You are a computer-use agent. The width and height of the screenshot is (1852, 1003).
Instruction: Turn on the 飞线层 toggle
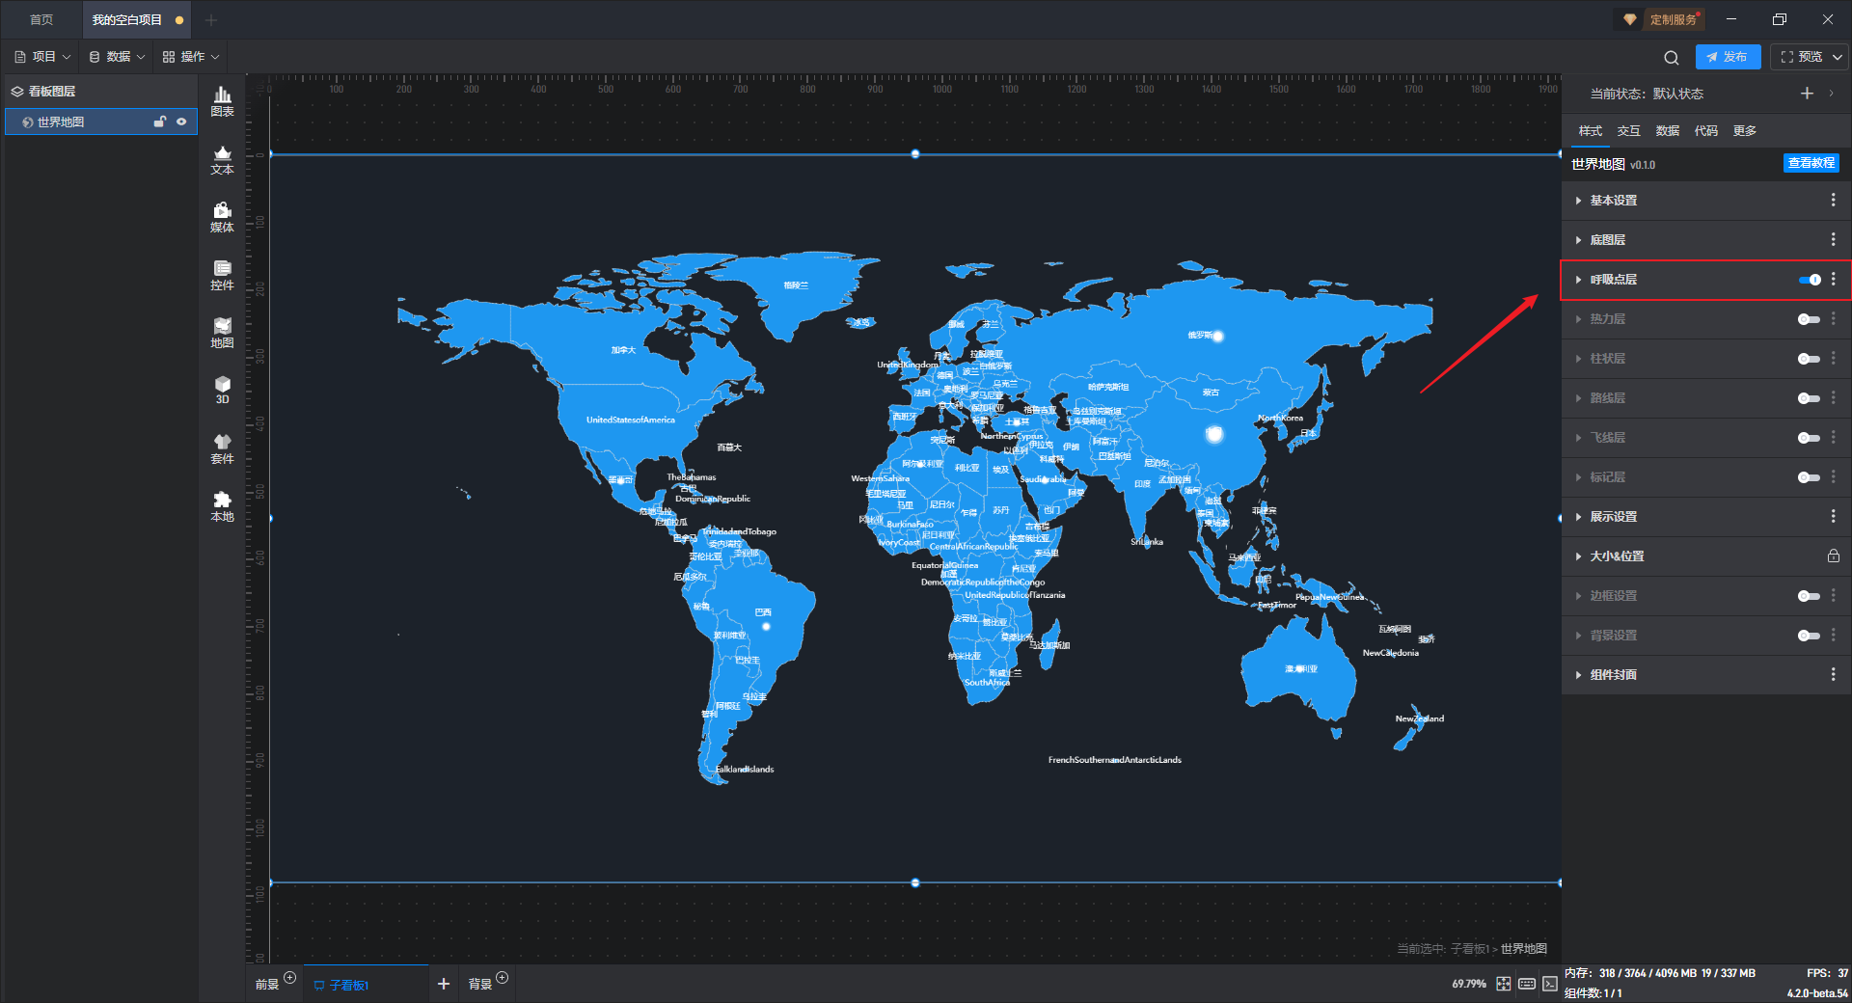[1809, 438]
